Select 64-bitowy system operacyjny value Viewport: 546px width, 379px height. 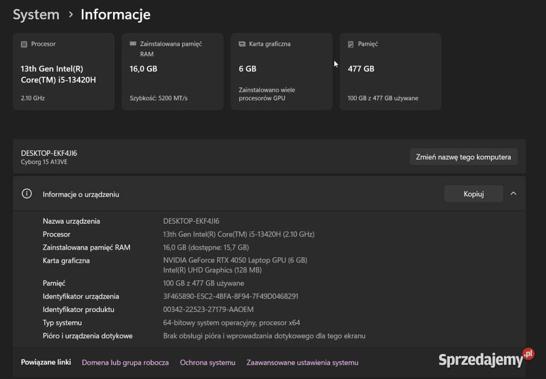[231, 323]
